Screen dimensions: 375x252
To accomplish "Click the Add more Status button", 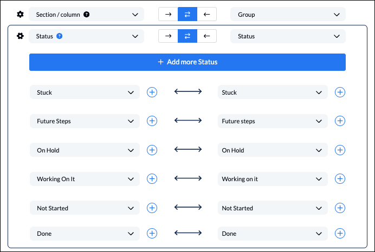I will pos(187,62).
